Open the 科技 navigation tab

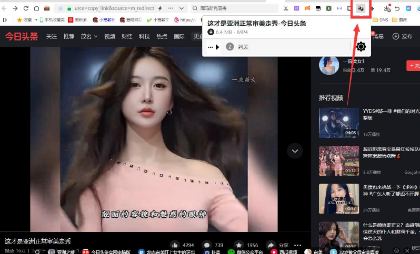[144, 36]
